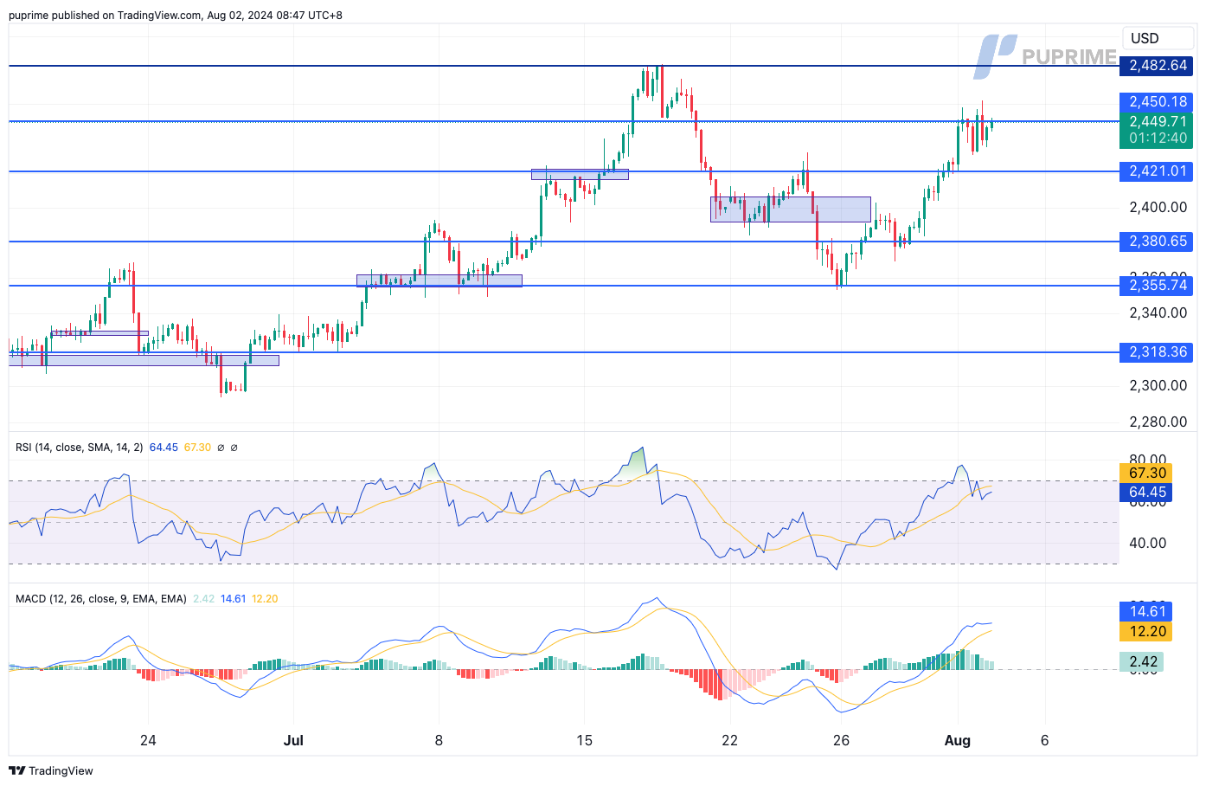Viewport: 1206px width, 786px height.
Task: Click the 2,340.00 price axis tick
Action: click(x=1158, y=312)
